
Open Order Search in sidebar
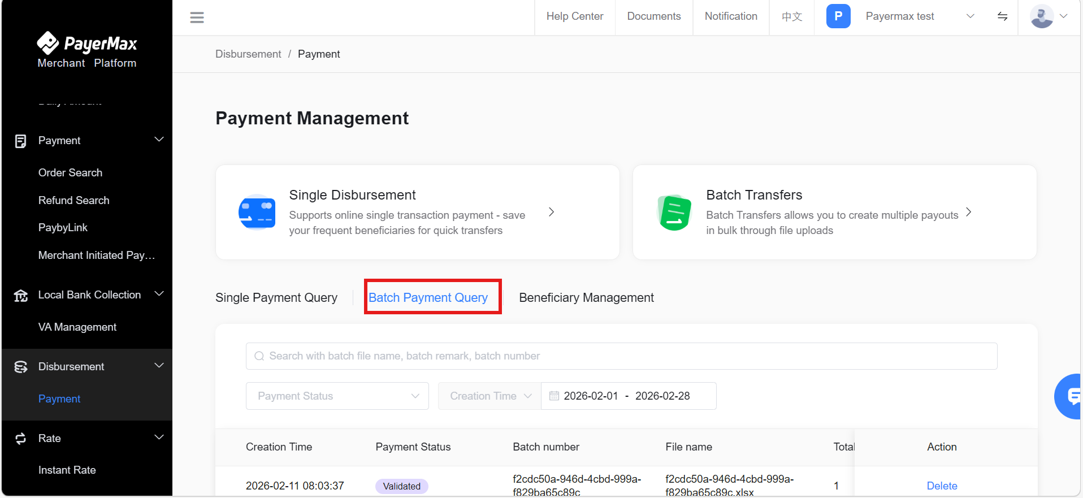click(x=70, y=173)
